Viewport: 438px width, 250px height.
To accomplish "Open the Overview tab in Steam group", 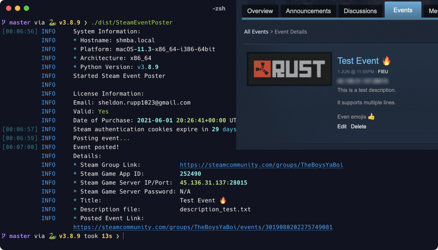I will click(260, 11).
